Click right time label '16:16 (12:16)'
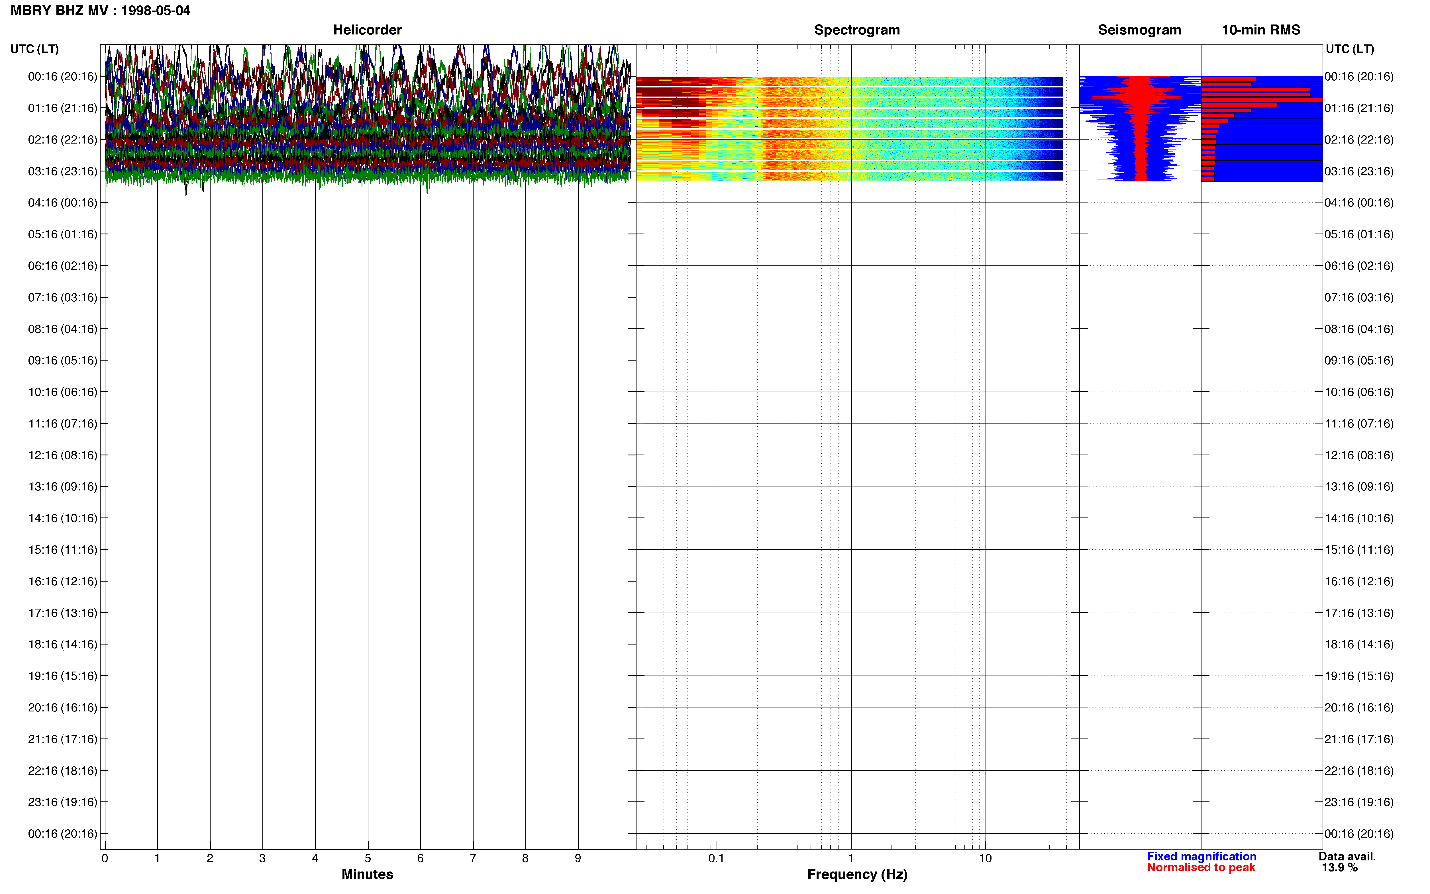This screenshot has width=1430, height=894. coord(1359,581)
